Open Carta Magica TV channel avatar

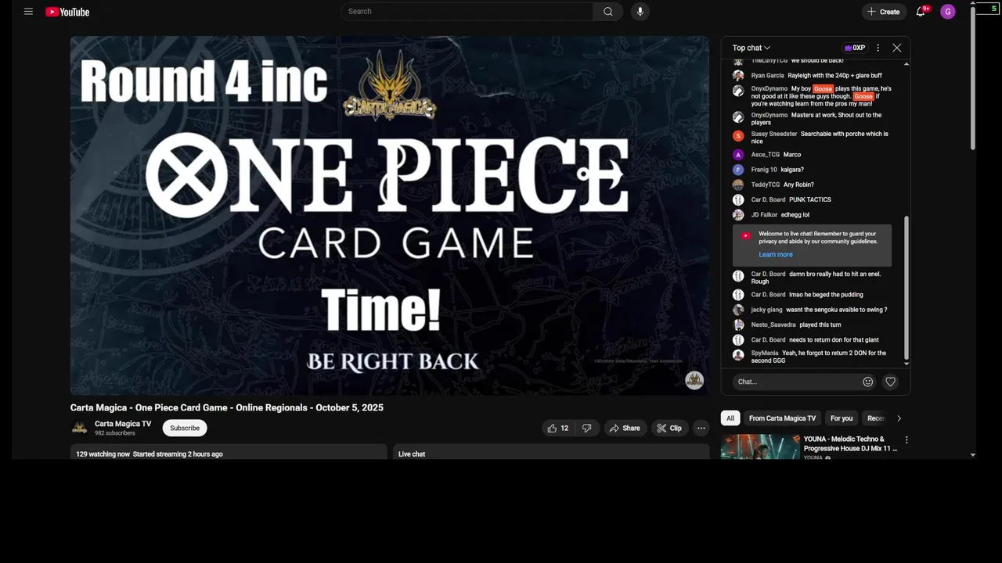79,428
